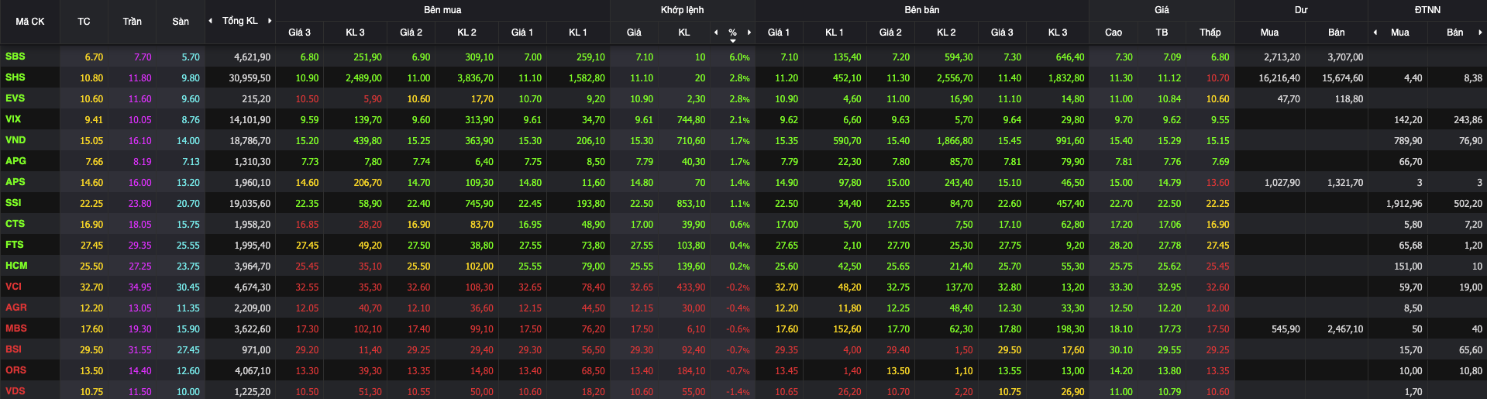Image resolution: width=1487 pixels, height=399 pixels.
Task: Click the Trần column header
Action: 133,22
